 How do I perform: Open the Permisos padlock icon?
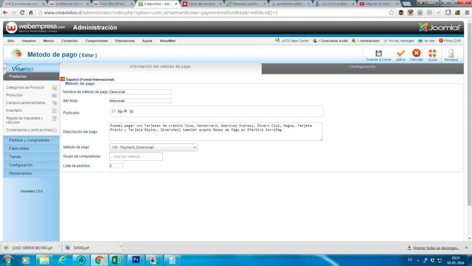click(451, 53)
